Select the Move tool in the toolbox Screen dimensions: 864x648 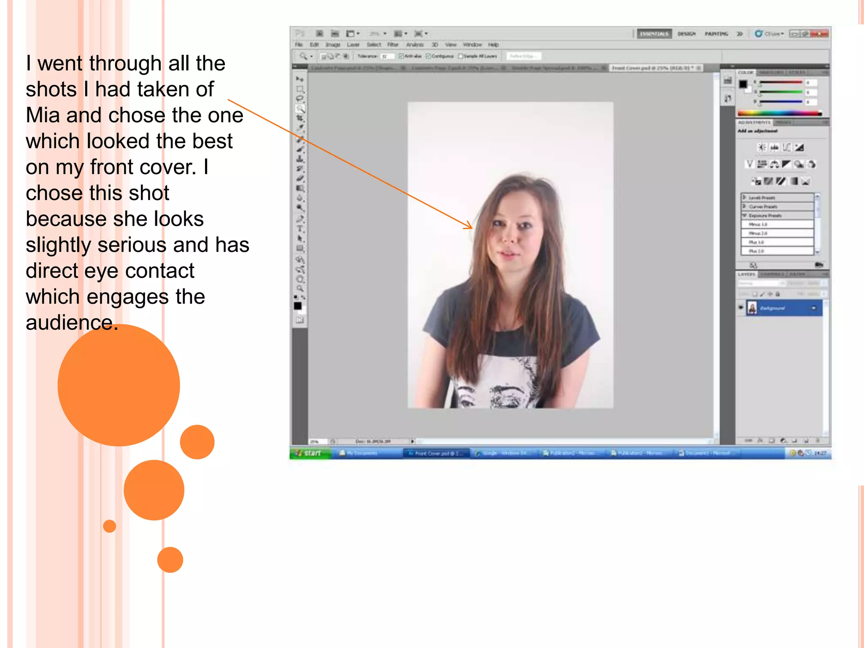point(300,79)
